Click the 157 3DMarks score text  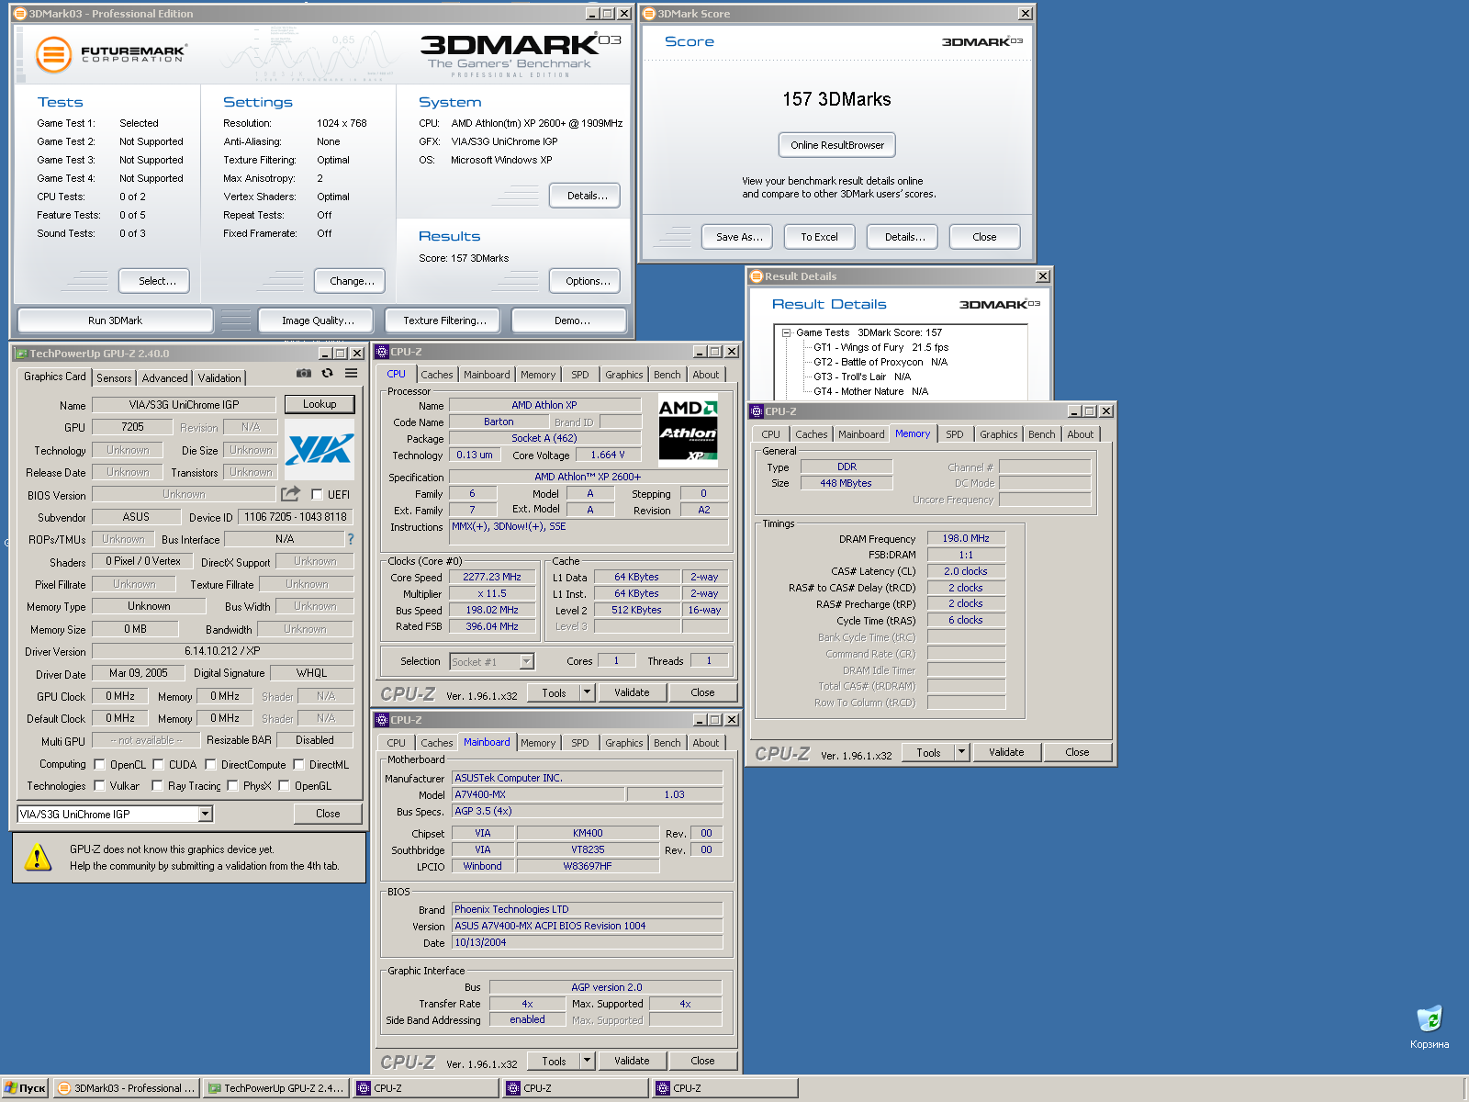pos(836,99)
